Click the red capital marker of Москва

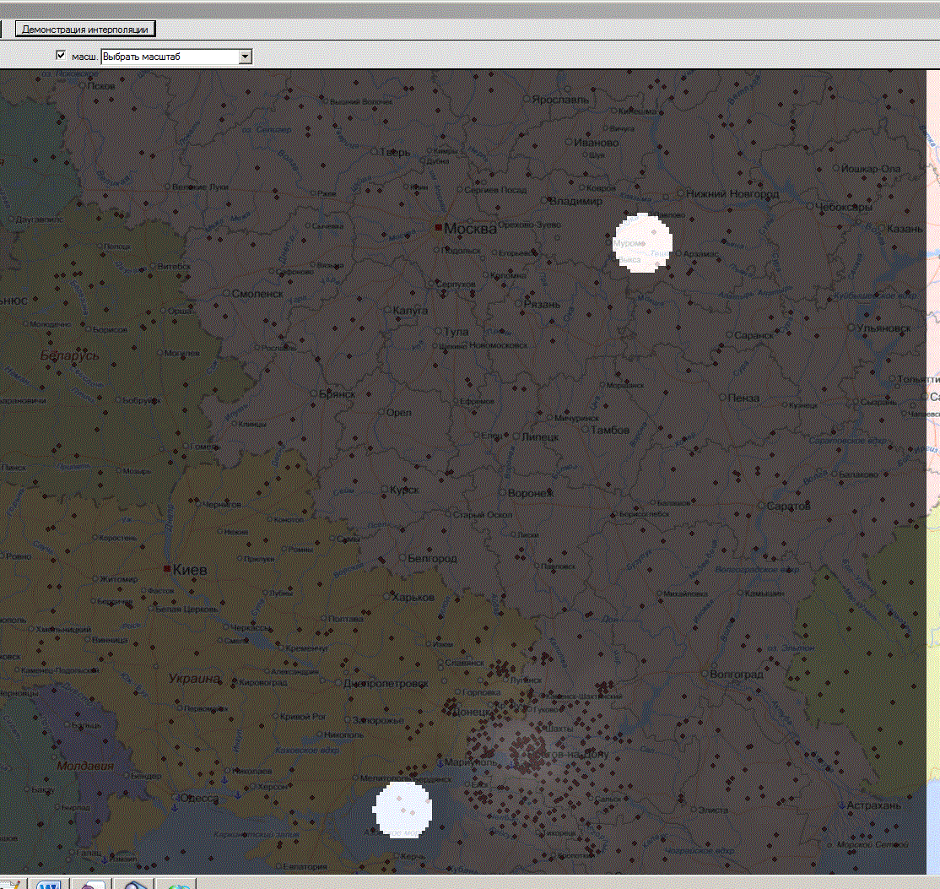439,227
